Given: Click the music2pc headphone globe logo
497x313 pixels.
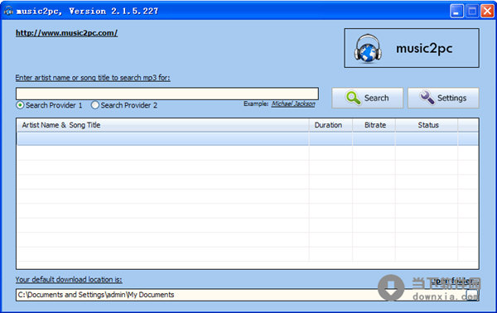Looking at the screenshot, I should (x=368, y=48).
